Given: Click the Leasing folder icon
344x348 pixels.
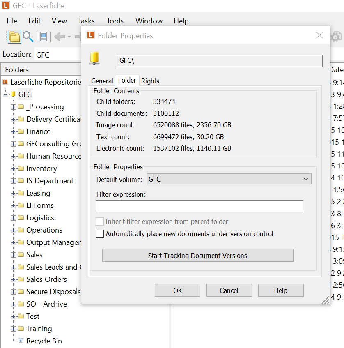Looking at the screenshot, I should pyautogui.click(x=21, y=193).
